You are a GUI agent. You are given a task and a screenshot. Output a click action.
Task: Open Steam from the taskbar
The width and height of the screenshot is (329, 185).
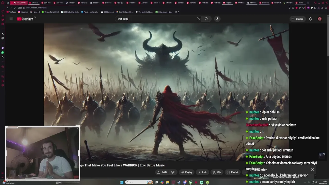(179, 182)
